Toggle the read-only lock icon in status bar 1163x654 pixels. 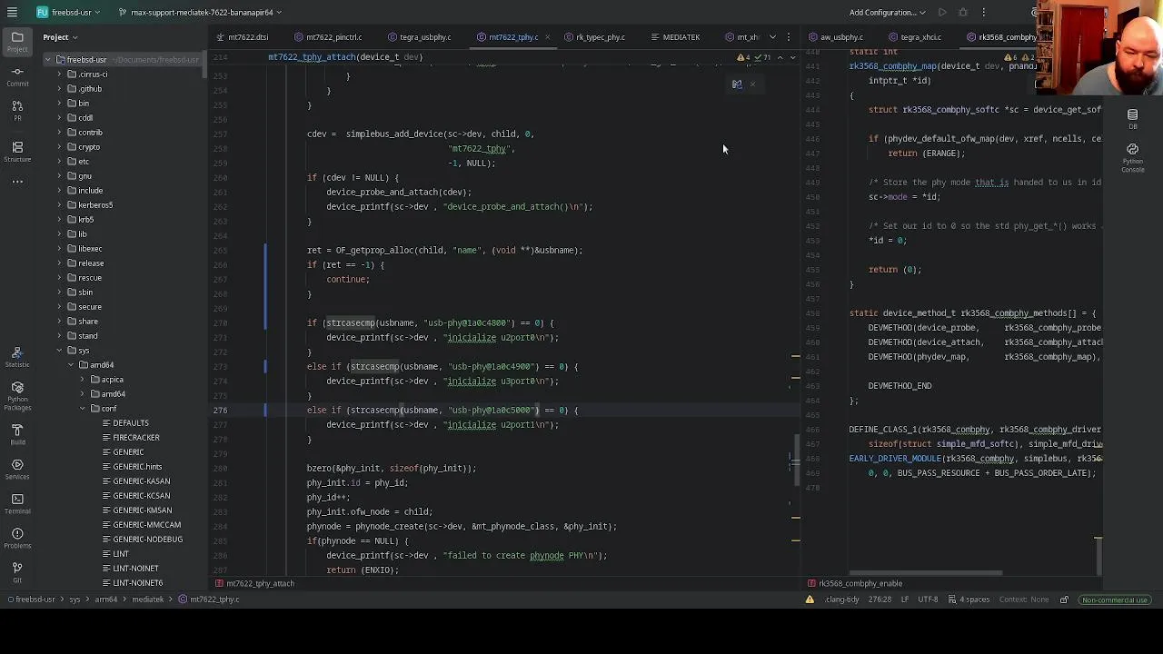click(x=1064, y=599)
